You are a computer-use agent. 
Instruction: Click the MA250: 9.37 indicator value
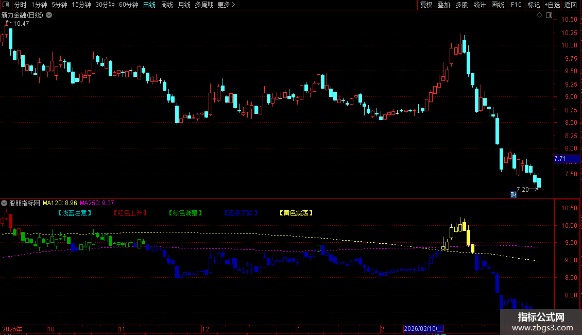[97, 203]
